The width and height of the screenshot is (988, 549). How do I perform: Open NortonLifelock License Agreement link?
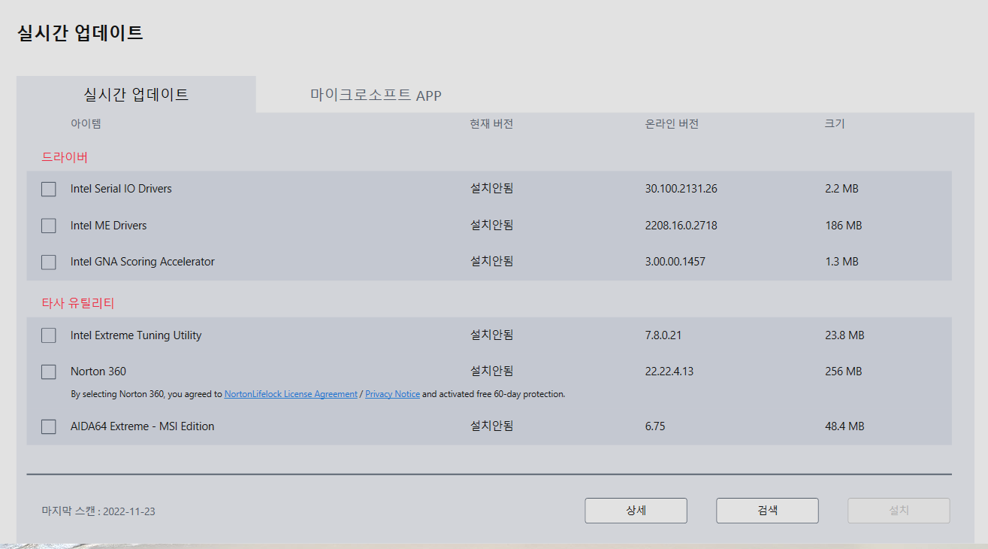(291, 394)
